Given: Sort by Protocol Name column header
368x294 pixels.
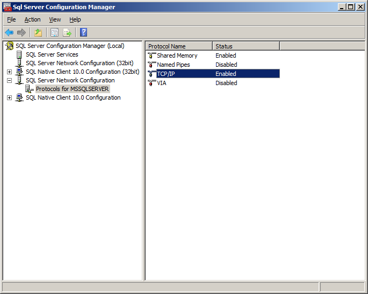Looking at the screenshot, I should coord(179,46).
